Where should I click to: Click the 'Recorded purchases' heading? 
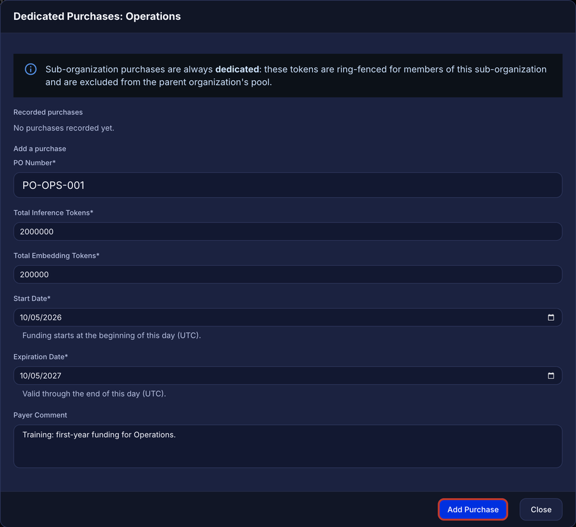click(x=48, y=112)
